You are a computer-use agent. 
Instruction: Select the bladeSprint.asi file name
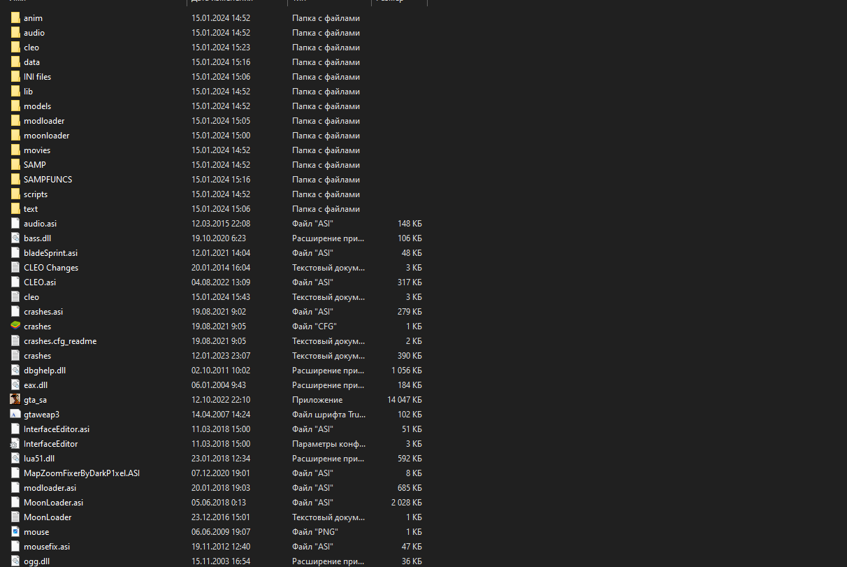tap(50, 253)
